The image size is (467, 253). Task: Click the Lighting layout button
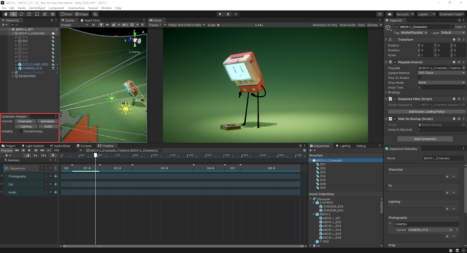click(26, 126)
